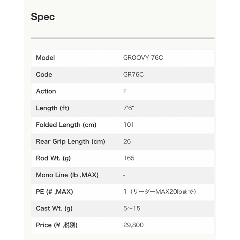Viewport: 240px width, 240px height.
Task: Select the Model row label
Action: point(45,58)
